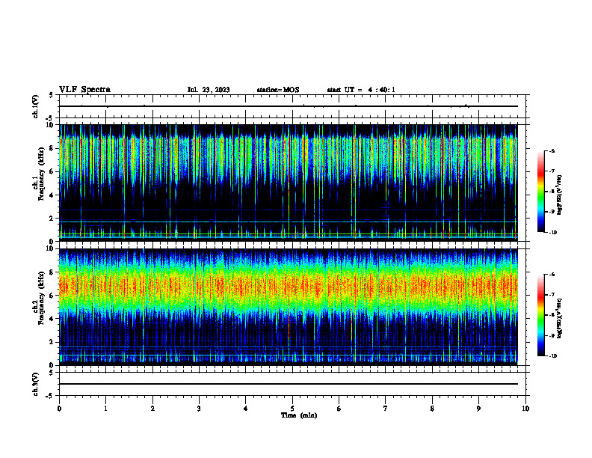Click the "-8" label on ch.1 color scale
Viewport: 592px width, 458px height.
552,192
